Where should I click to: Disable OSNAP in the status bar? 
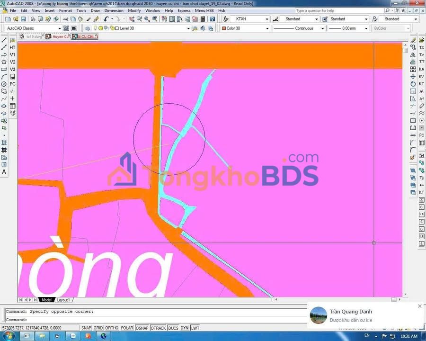(x=143, y=328)
